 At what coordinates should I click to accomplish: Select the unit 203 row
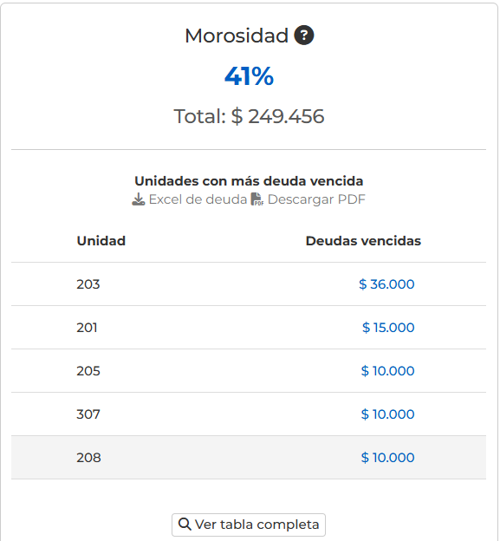(x=249, y=284)
